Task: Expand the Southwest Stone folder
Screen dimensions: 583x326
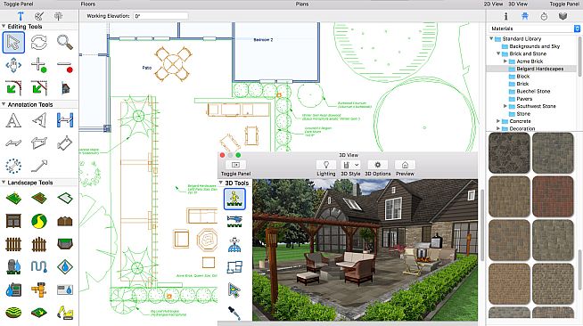Action: 505,106
